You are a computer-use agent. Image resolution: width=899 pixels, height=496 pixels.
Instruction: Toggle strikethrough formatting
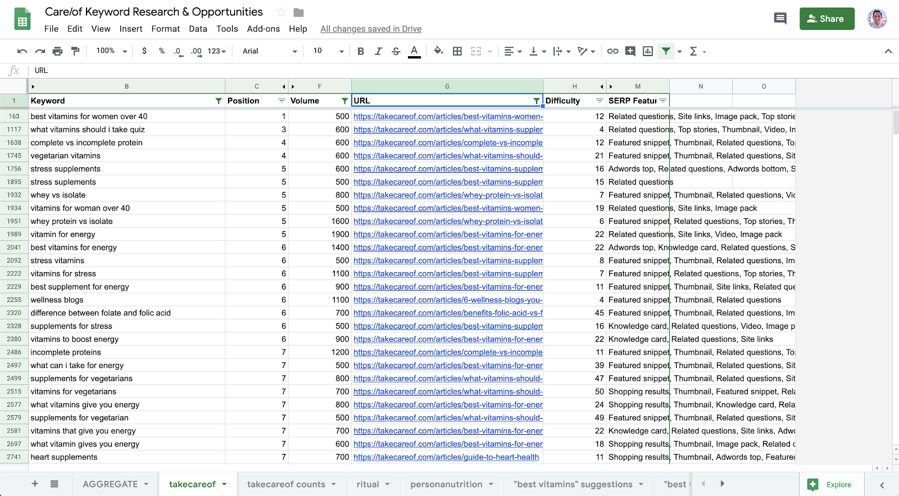(x=396, y=51)
